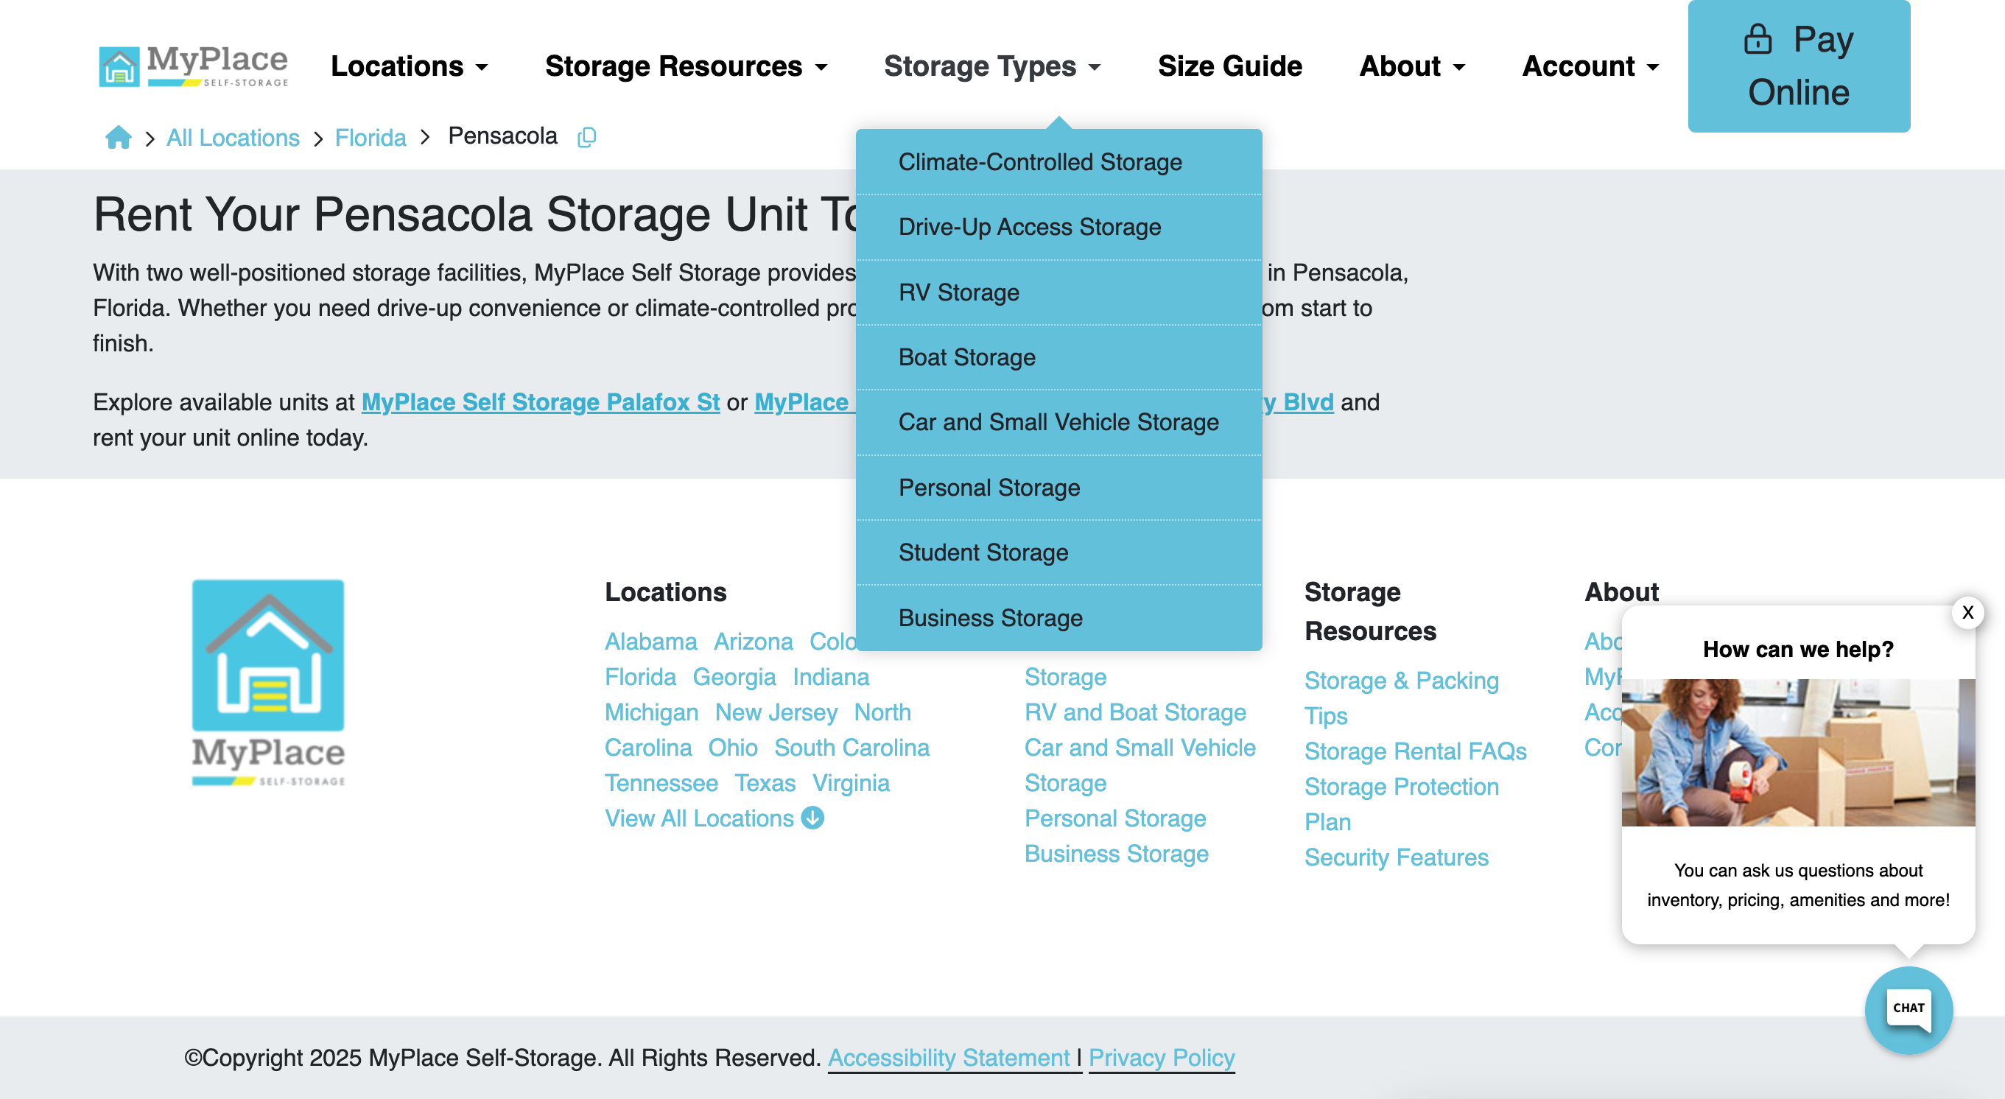This screenshot has width=2005, height=1099.
Task: Click the MyPlace Self-Storage header logo
Action: (194, 66)
